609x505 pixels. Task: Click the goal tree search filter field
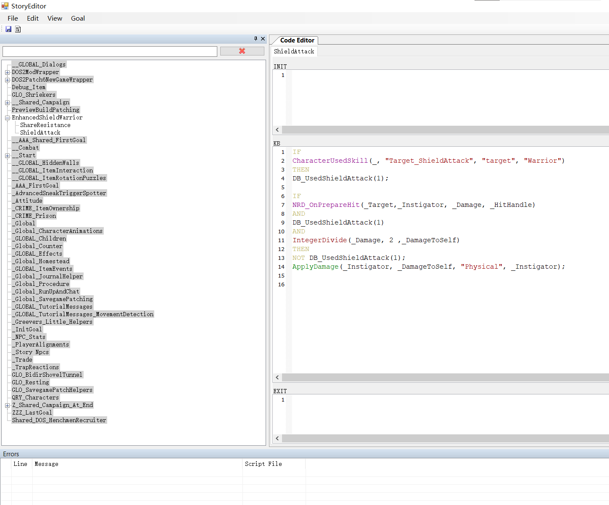(x=110, y=51)
